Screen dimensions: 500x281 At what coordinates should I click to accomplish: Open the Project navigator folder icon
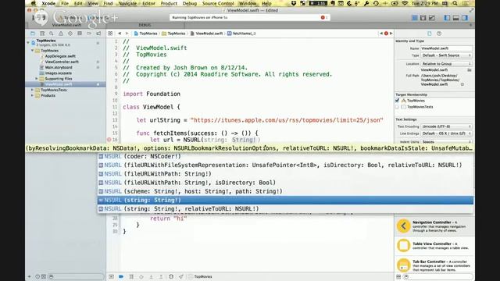33,34
